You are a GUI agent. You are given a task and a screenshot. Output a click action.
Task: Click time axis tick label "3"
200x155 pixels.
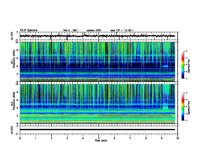point(67,138)
